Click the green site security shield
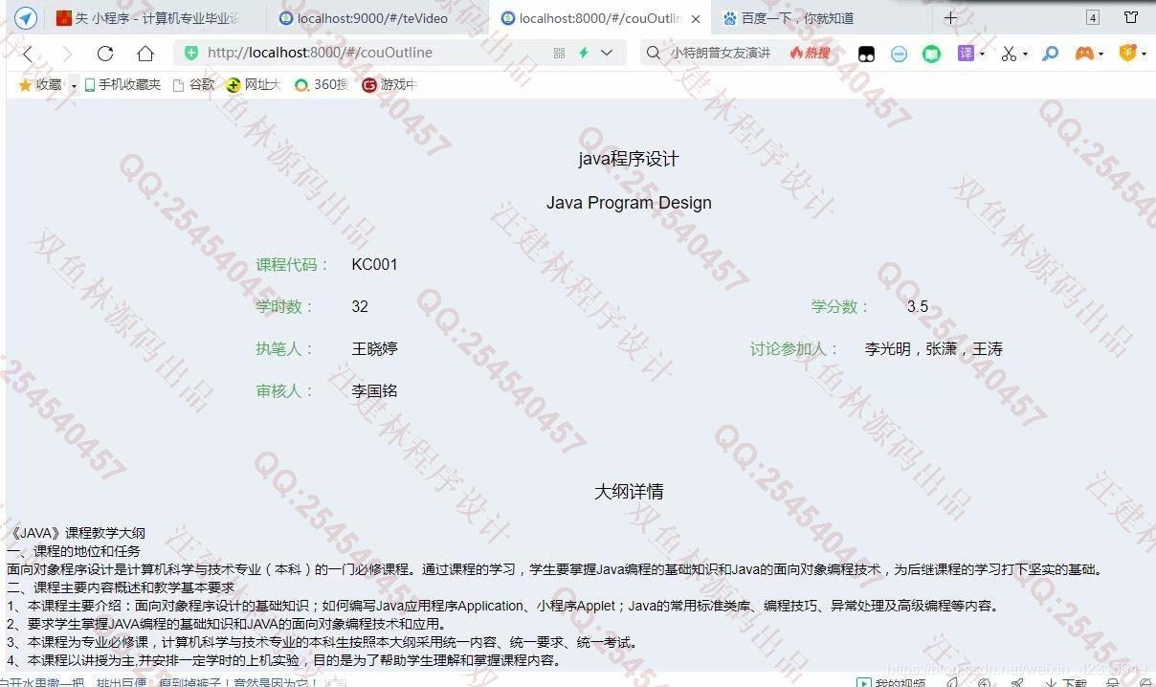1156x687 pixels. [x=191, y=53]
